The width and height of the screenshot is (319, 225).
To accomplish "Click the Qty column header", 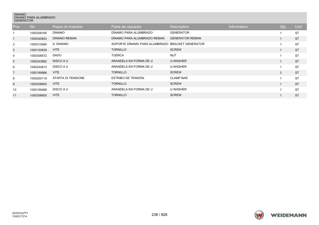I will tap(283, 27).
